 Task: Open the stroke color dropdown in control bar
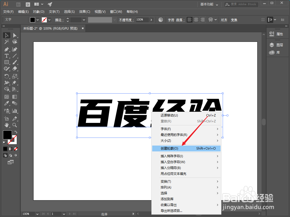tap(49, 20)
